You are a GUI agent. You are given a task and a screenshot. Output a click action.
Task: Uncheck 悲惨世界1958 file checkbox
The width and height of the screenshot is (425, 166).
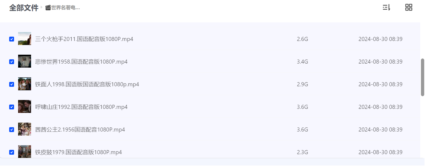pos(12,62)
